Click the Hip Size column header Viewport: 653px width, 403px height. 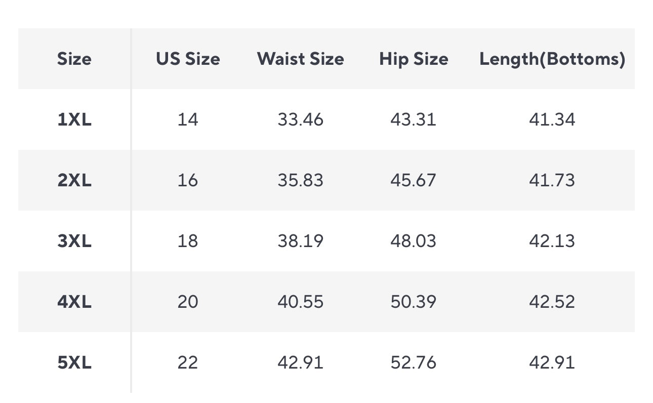pos(414,59)
